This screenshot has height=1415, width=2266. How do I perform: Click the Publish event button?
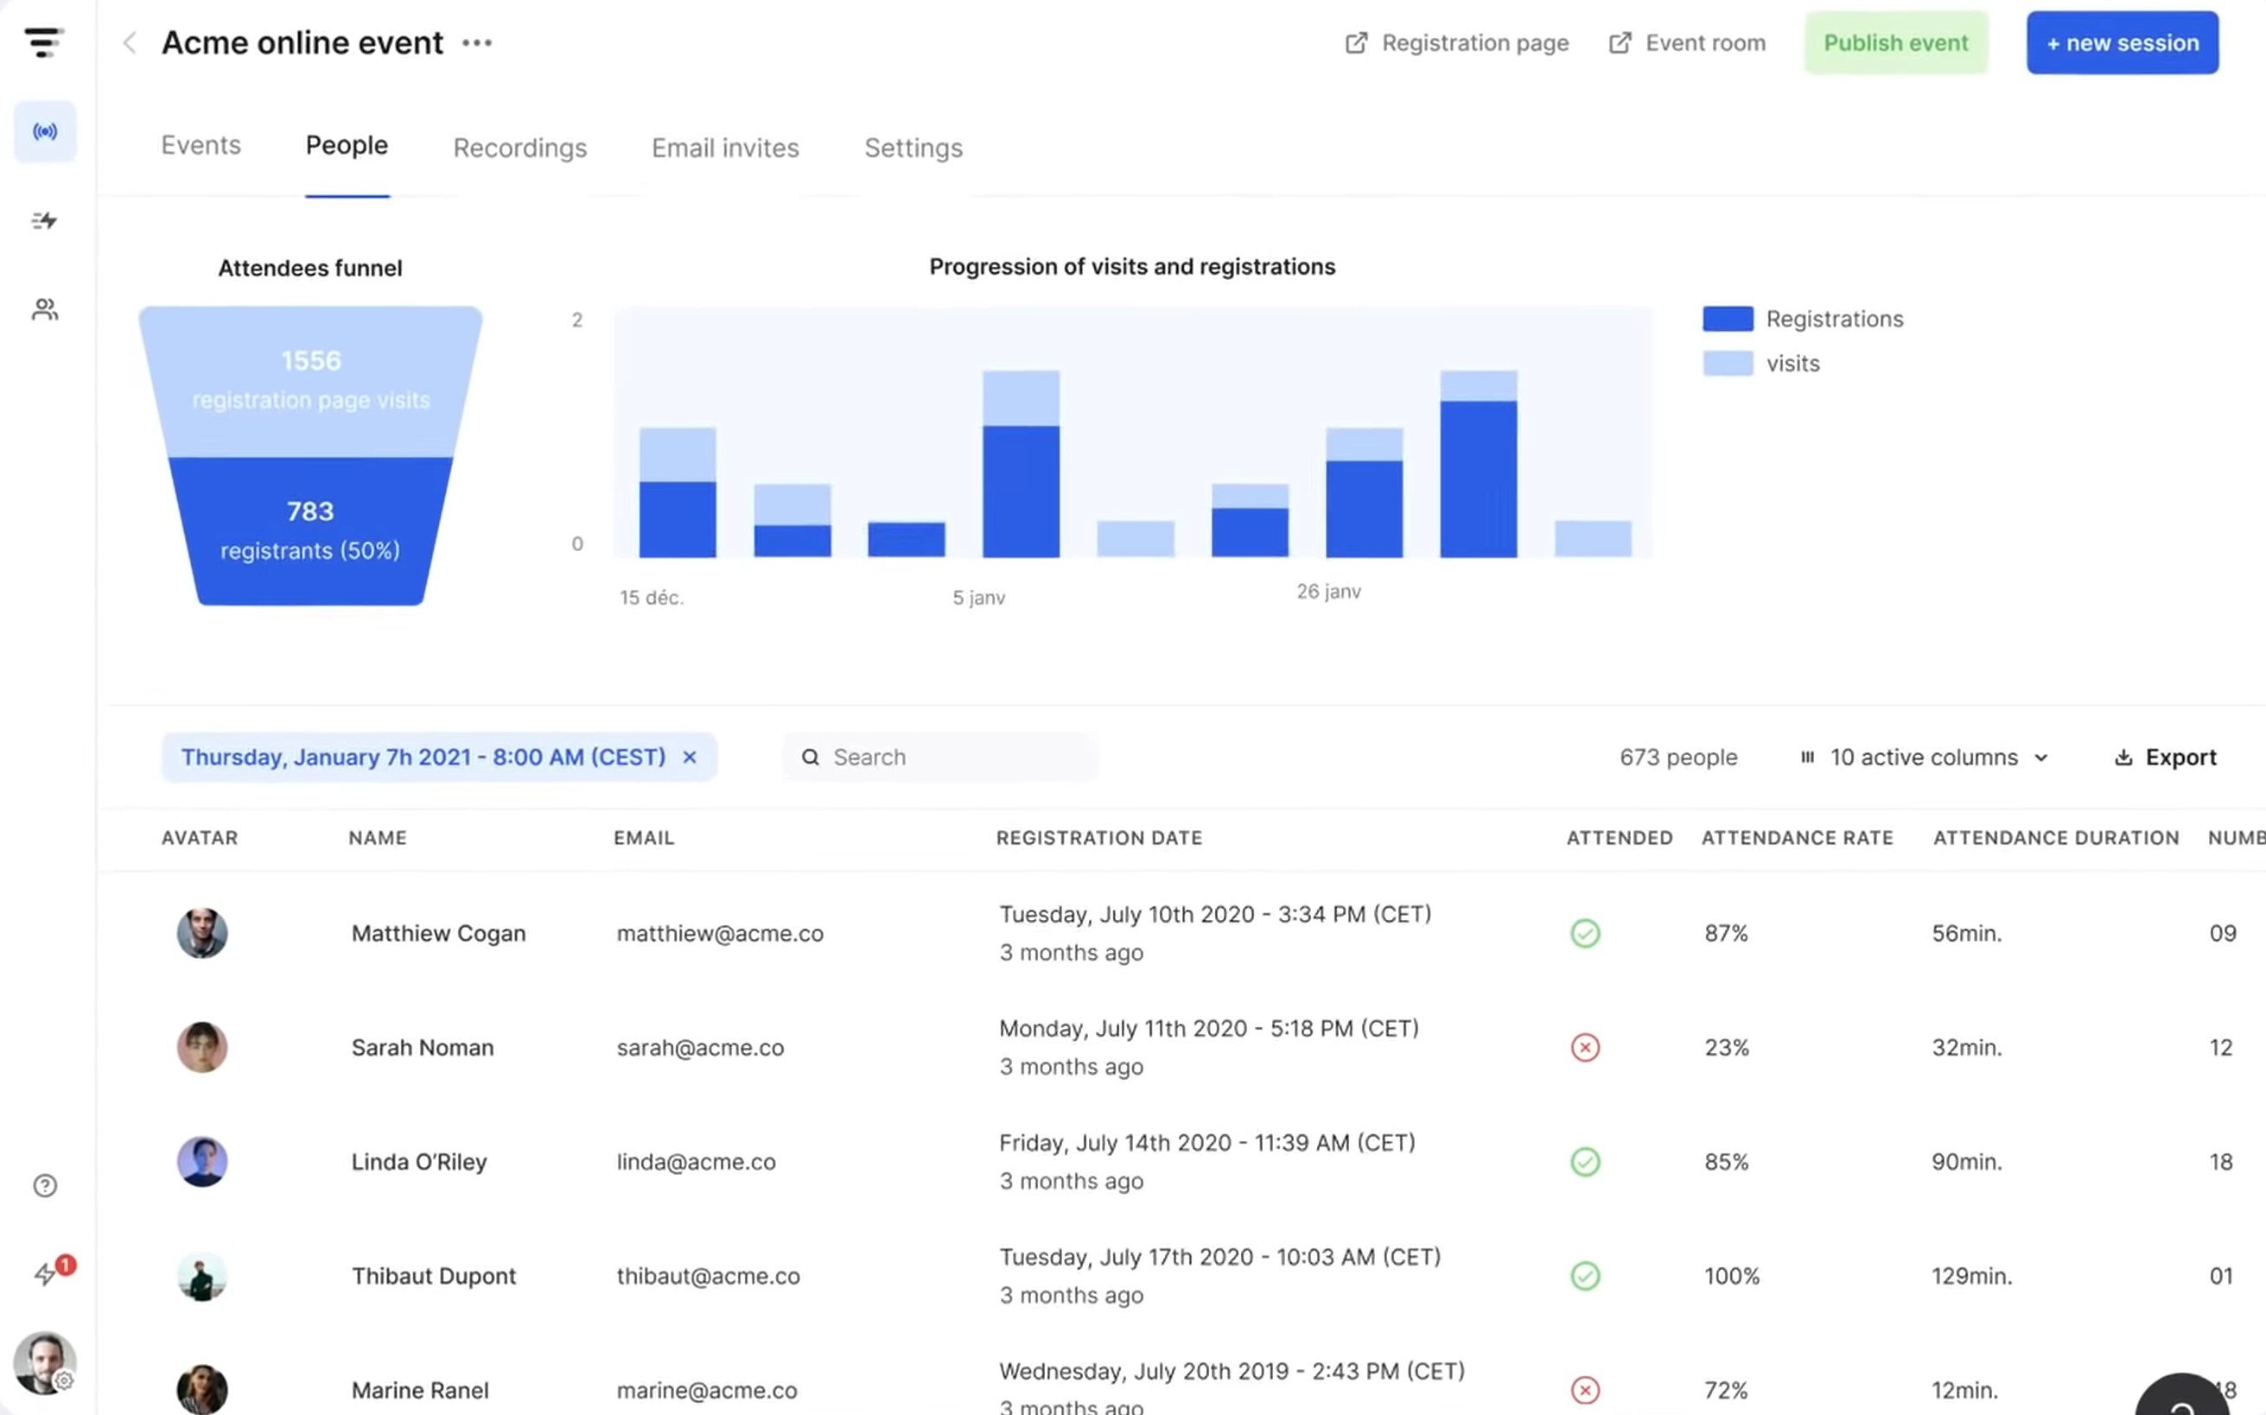1896,44
